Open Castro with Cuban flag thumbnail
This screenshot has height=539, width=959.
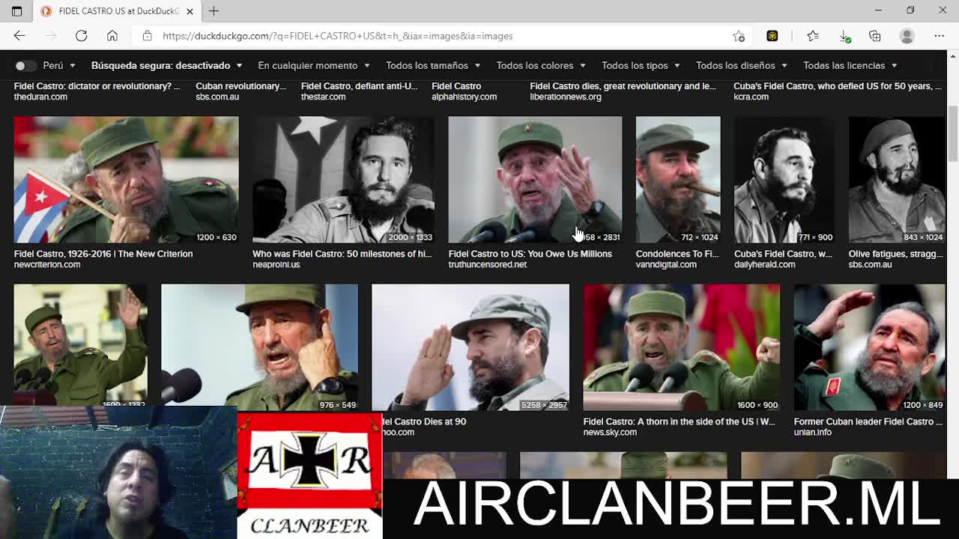point(126,180)
